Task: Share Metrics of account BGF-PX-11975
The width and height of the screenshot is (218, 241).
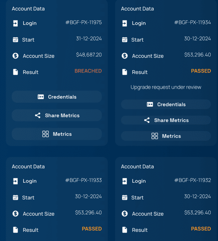Action: pos(57,115)
